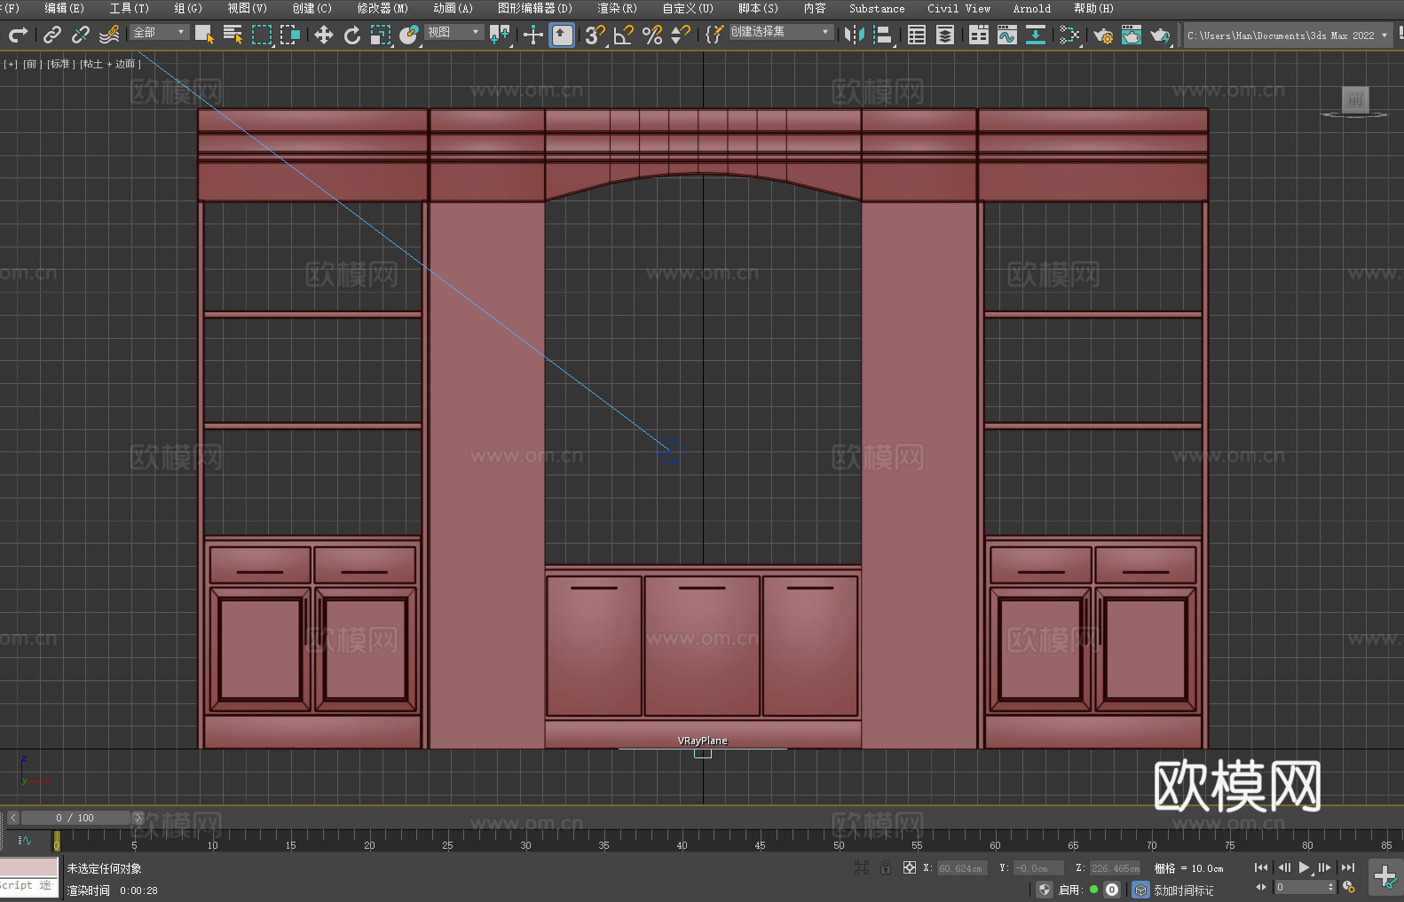Toggle Layer Explorer icon
The image size is (1404, 902).
[945, 35]
